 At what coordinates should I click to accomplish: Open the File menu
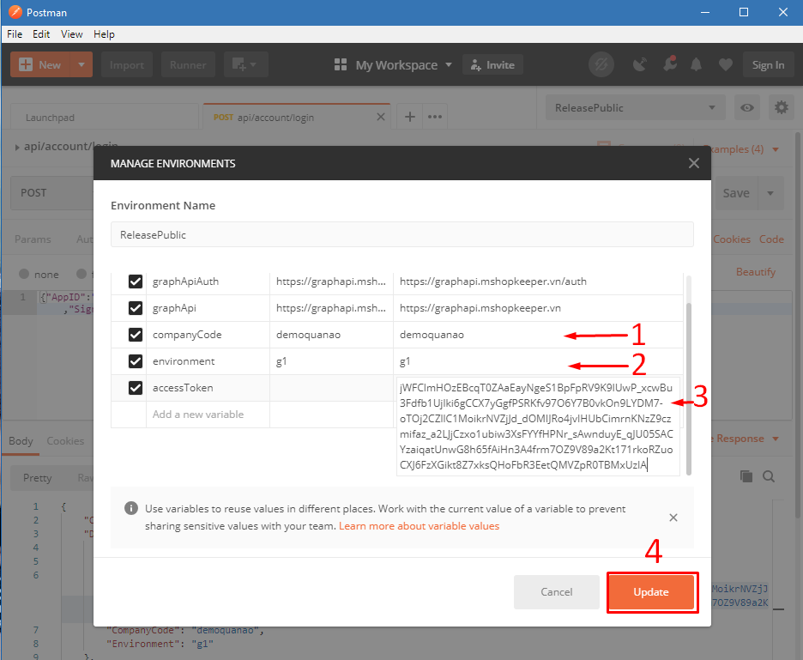pyautogui.click(x=14, y=34)
